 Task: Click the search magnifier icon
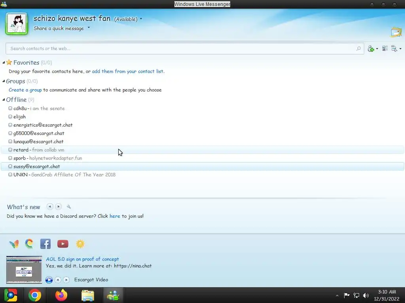point(358,49)
